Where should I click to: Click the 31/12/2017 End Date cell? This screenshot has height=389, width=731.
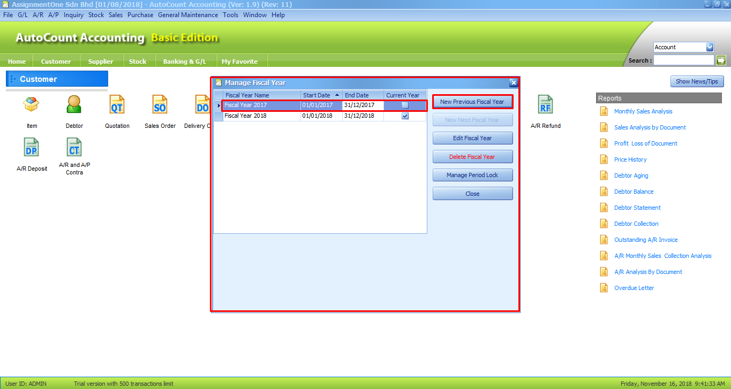point(363,105)
